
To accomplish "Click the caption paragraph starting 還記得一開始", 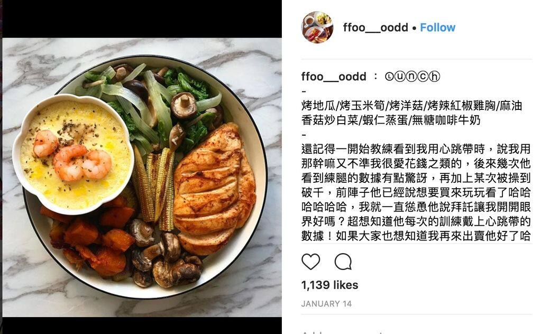I will click(416, 192).
